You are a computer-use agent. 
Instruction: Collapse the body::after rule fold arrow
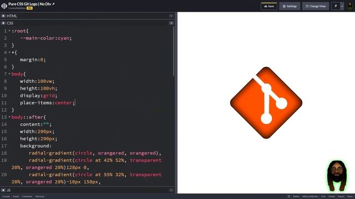(9, 117)
